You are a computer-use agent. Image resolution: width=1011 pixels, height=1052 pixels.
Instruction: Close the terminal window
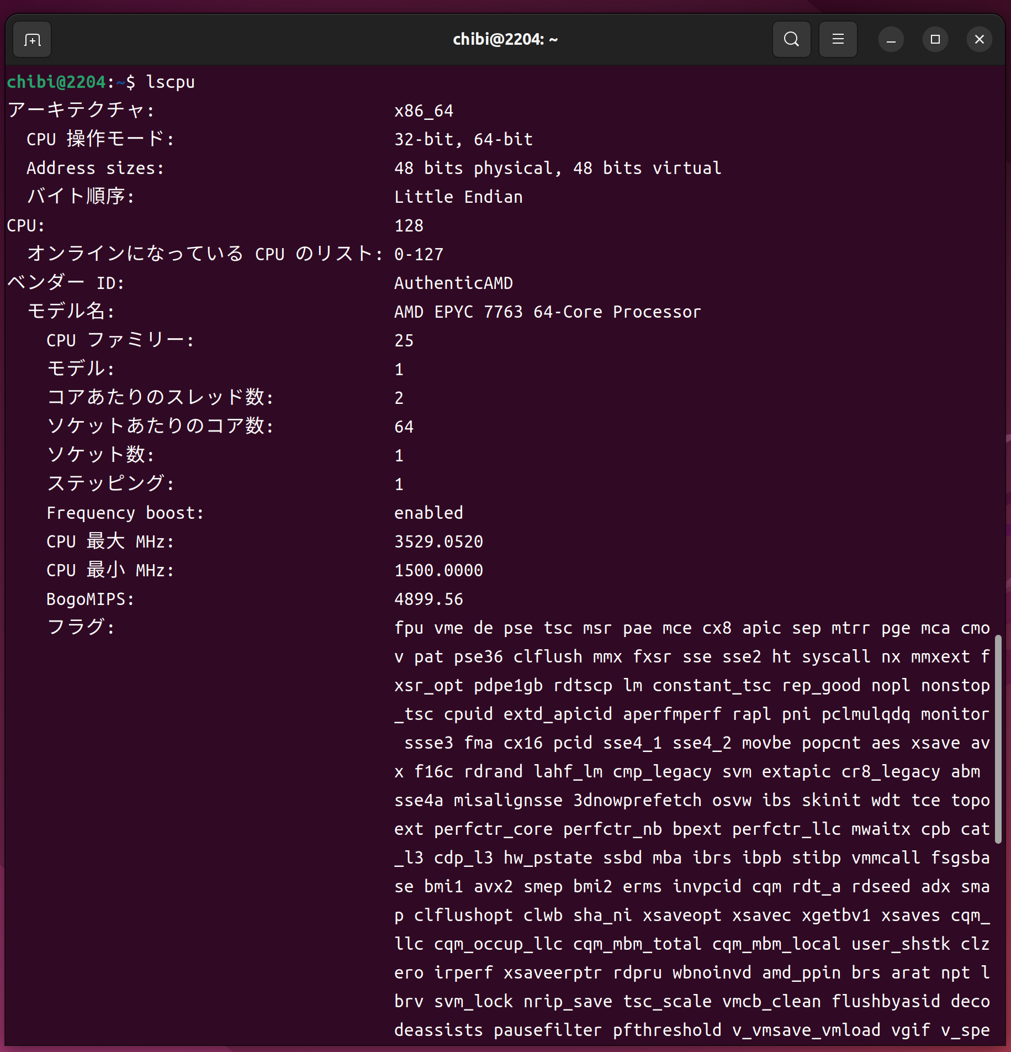(979, 40)
